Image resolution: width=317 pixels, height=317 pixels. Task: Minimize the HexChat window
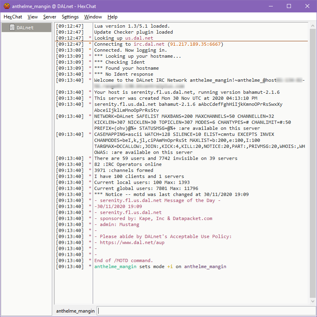click(270, 6)
